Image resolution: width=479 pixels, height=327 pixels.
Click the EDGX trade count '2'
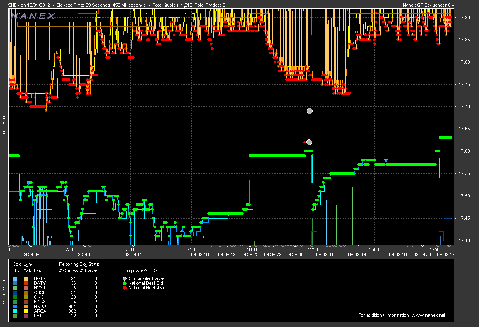click(96, 302)
